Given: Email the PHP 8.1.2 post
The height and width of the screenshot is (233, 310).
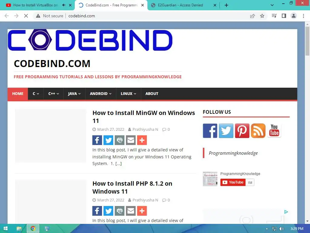Looking at the screenshot, I should click(x=131, y=211).
